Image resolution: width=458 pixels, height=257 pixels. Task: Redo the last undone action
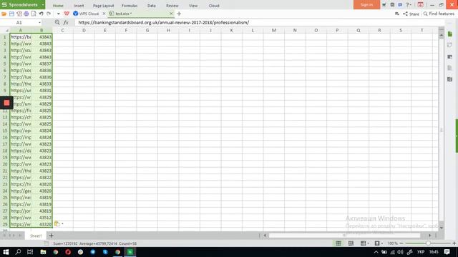[x=49, y=14]
